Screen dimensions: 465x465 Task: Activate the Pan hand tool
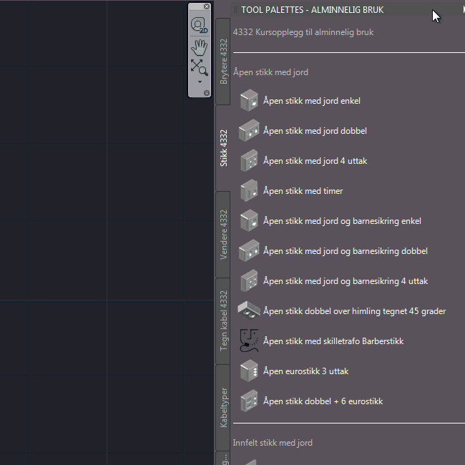pos(199,46)
